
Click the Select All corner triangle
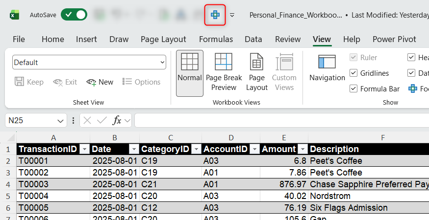[x=10, y=137]
